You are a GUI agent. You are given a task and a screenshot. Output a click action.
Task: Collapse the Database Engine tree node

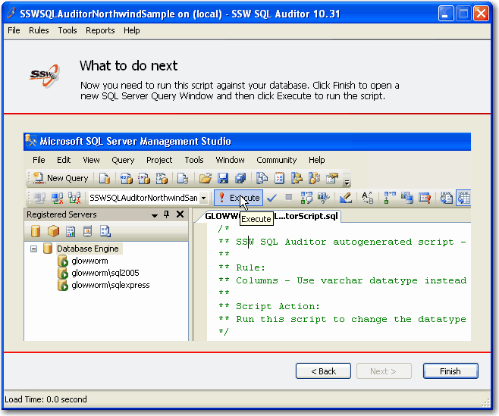(x=33, y=249)
